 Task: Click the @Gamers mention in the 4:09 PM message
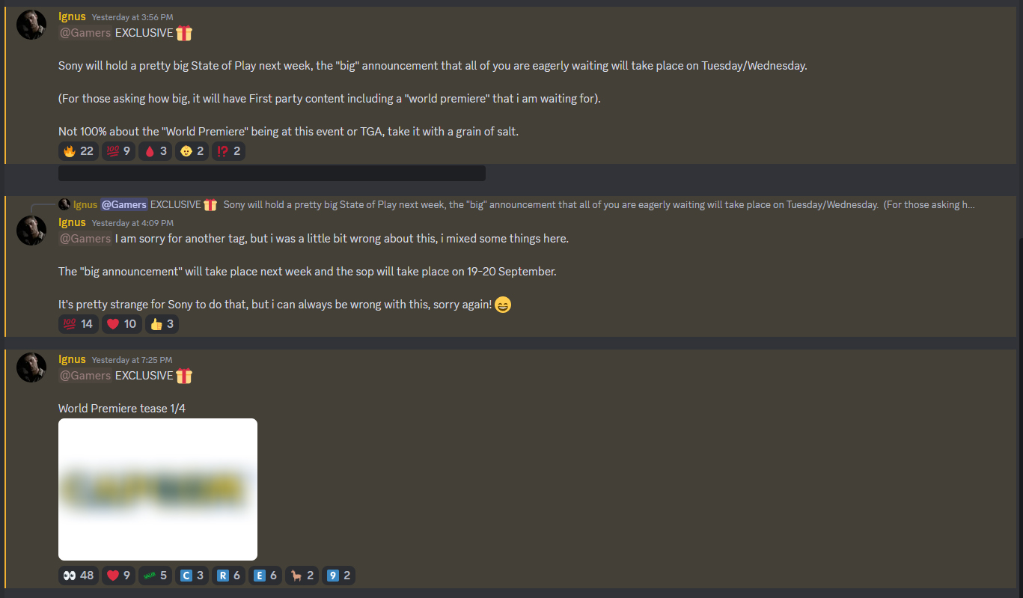85,239
